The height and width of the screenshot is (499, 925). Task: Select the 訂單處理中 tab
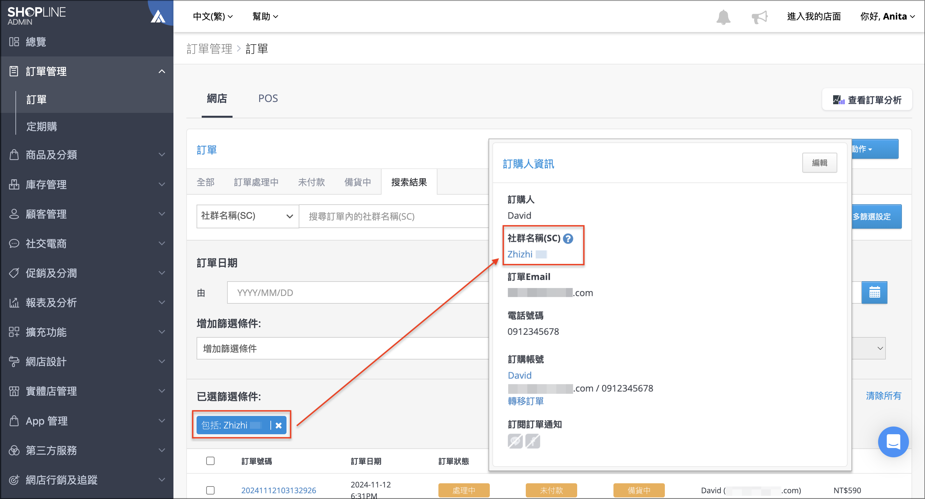click(256, 182)
